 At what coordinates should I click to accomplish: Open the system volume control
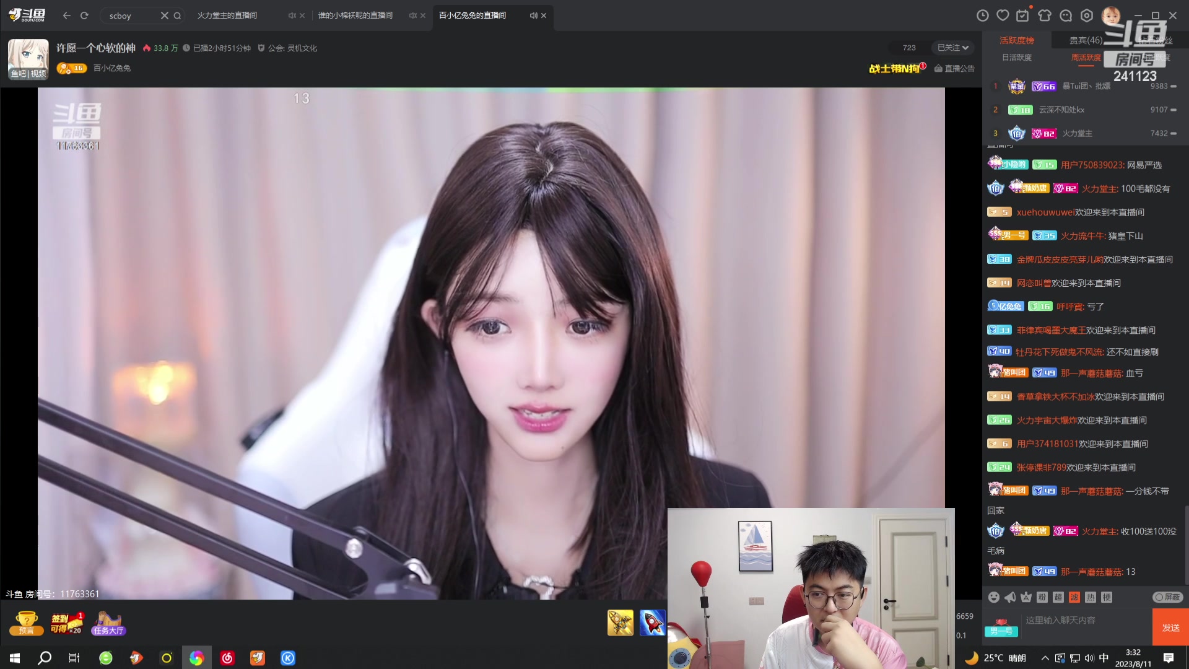tap(1089, 658)
